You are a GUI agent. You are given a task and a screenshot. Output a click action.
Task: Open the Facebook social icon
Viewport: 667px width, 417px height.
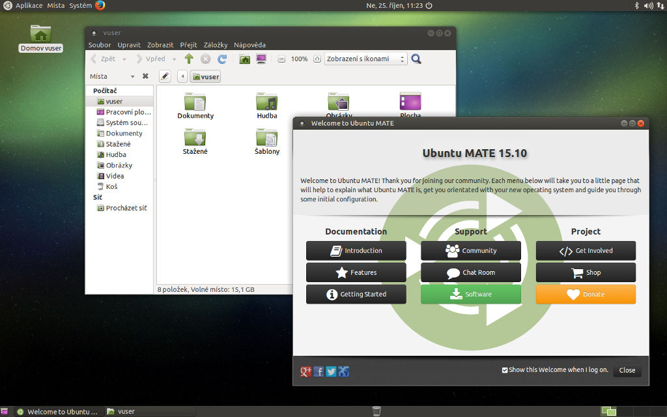319,371
